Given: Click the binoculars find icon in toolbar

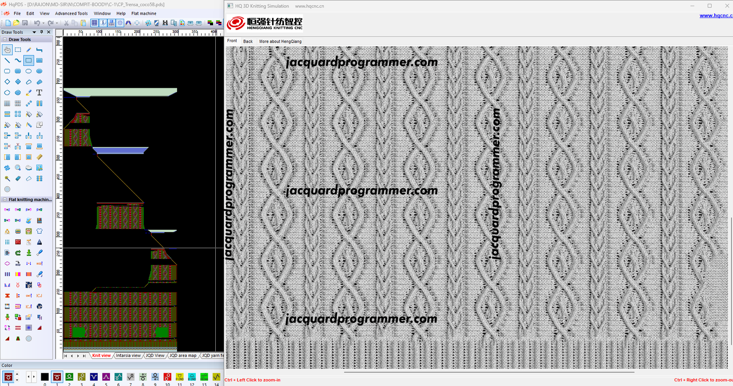Looking at the screenshot, I should (x=165, y=23).
